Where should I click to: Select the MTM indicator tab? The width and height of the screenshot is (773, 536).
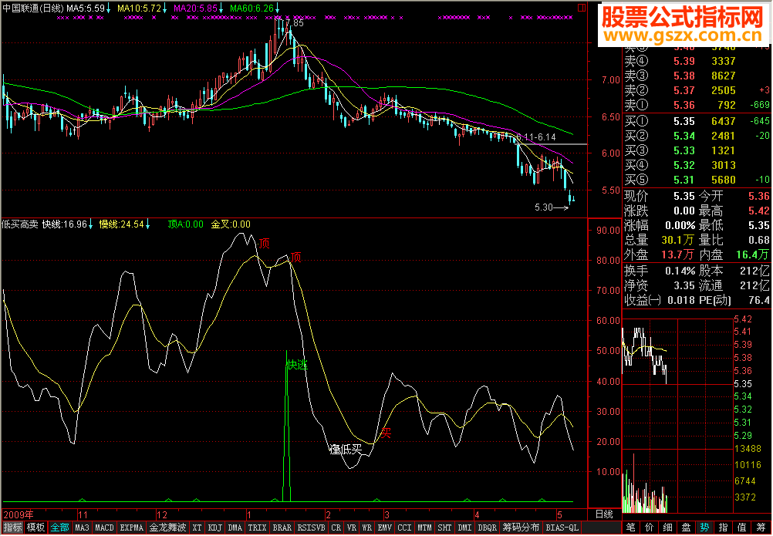click(424, 528)
